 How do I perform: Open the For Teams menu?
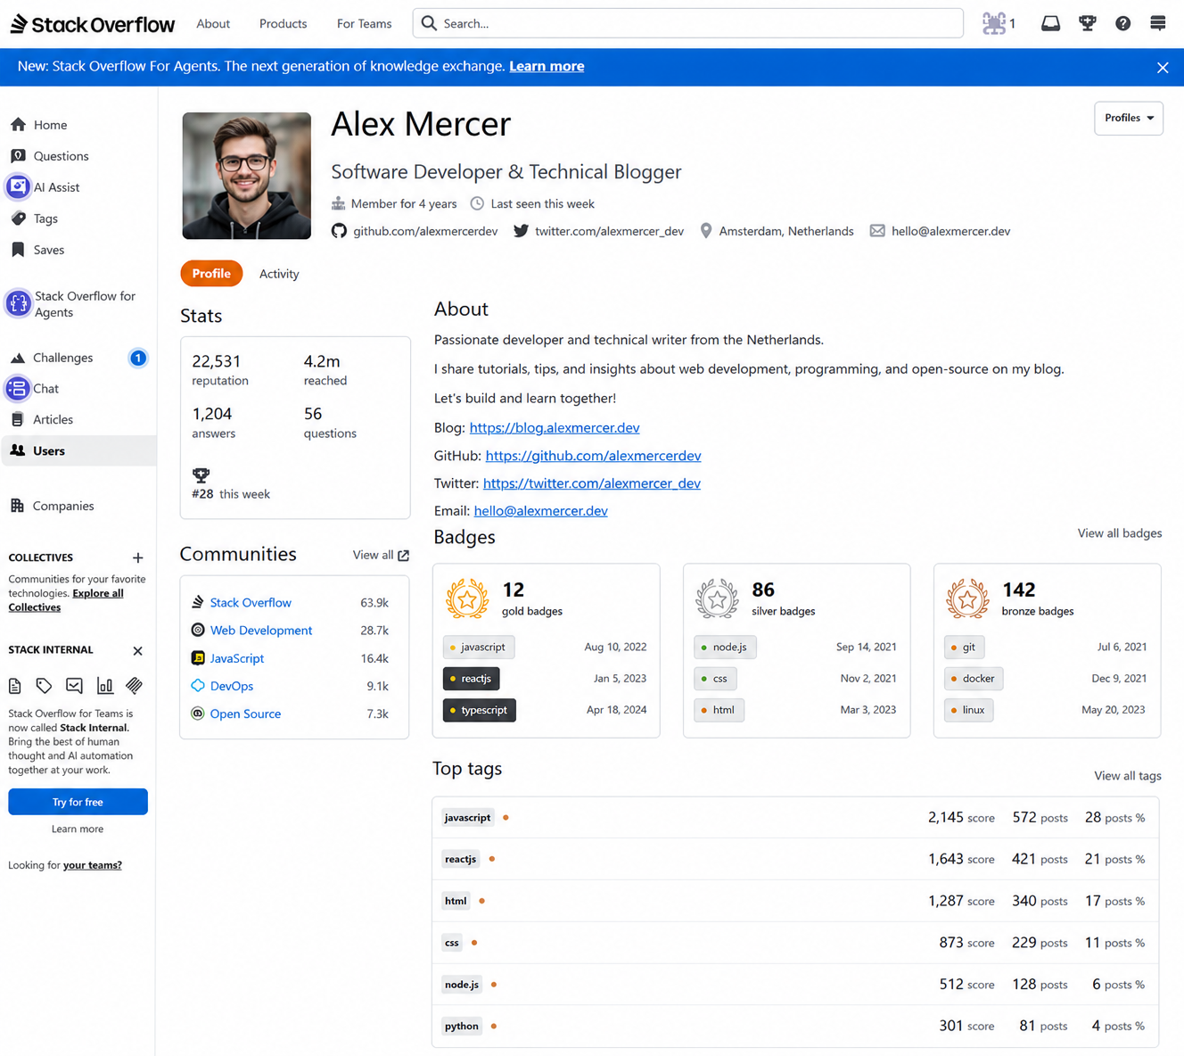364,24
